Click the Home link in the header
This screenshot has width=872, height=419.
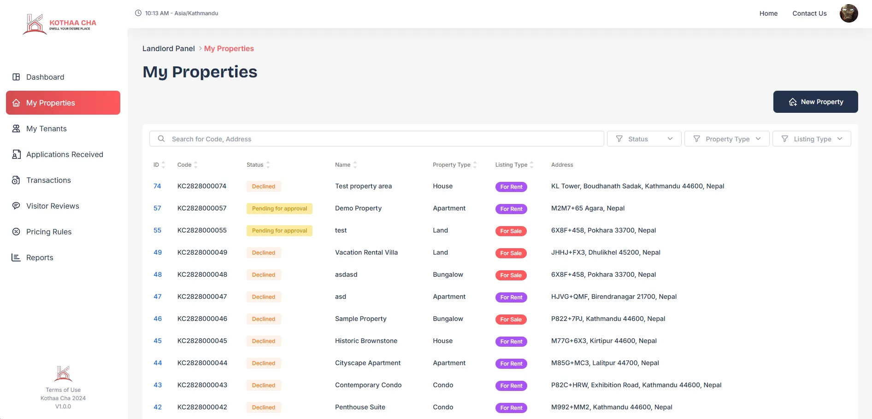[x=768, y=13]
